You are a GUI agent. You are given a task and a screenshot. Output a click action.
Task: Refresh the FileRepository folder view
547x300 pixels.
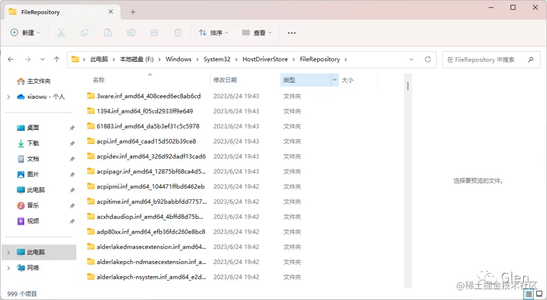pyautogui.click(x=427, y=59)
